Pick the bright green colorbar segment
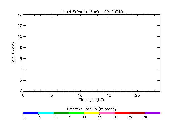 pos(76,113)
